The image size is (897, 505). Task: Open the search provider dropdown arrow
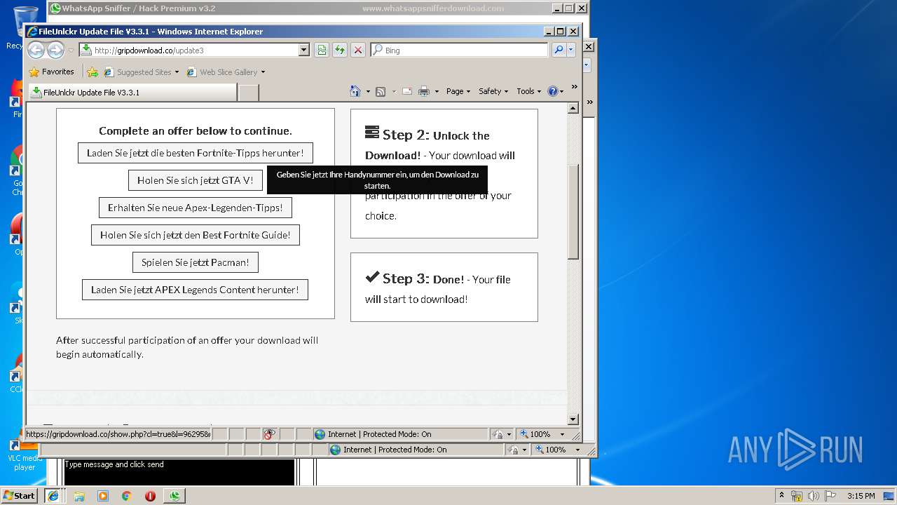click(571, 50)
